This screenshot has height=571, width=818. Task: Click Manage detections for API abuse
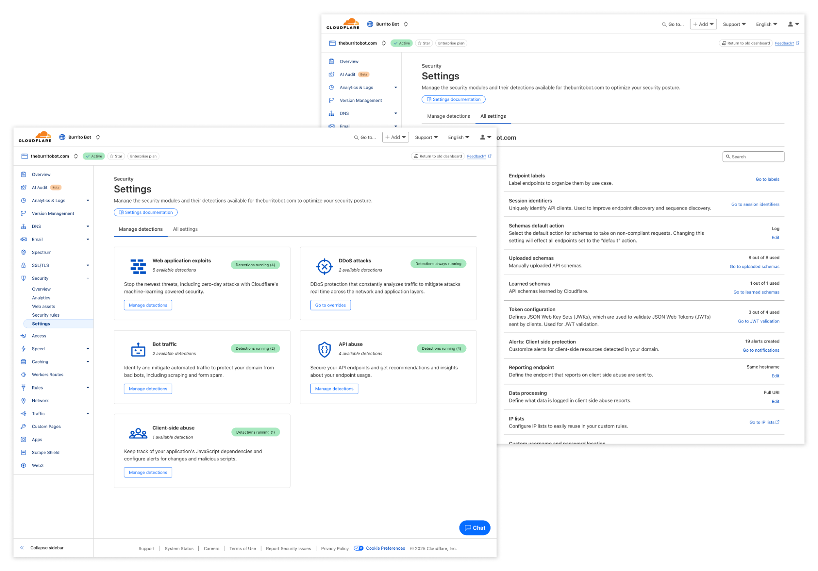click(334, 389)
